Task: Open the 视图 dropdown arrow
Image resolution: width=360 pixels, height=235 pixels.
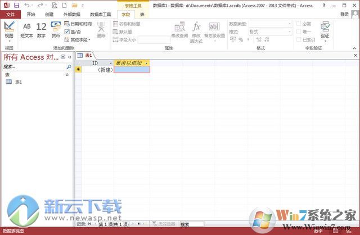Action: (x=10, y=41)
